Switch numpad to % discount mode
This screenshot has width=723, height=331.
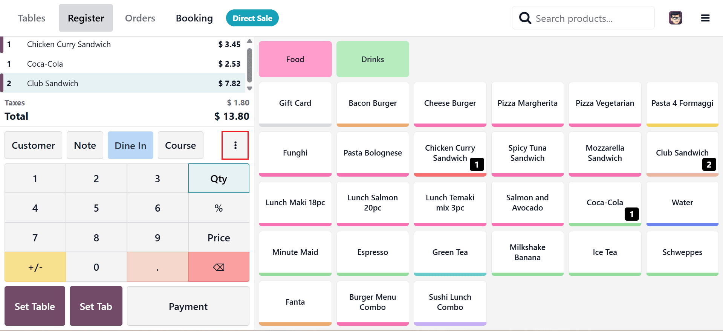pyautogui.click(x=219, y=207)
